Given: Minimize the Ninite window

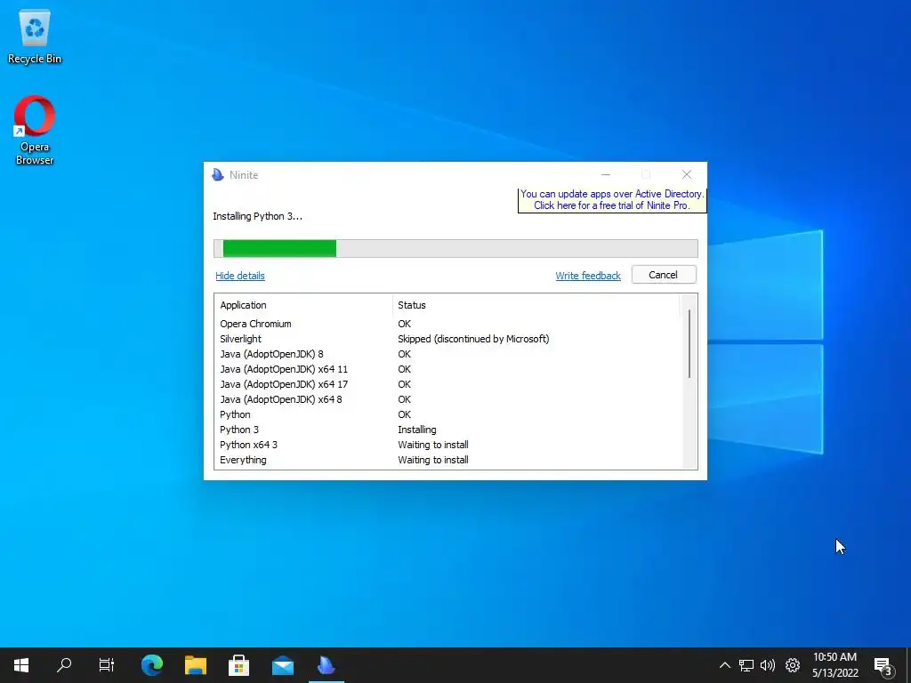Looking at the screenshot, I should tap(605, 174).
